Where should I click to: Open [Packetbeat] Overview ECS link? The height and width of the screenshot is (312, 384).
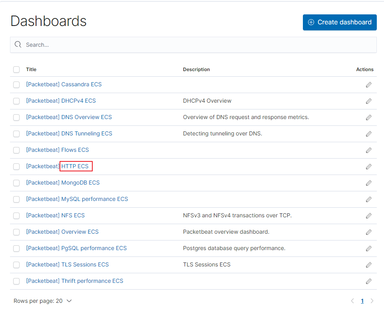[62, 232]
